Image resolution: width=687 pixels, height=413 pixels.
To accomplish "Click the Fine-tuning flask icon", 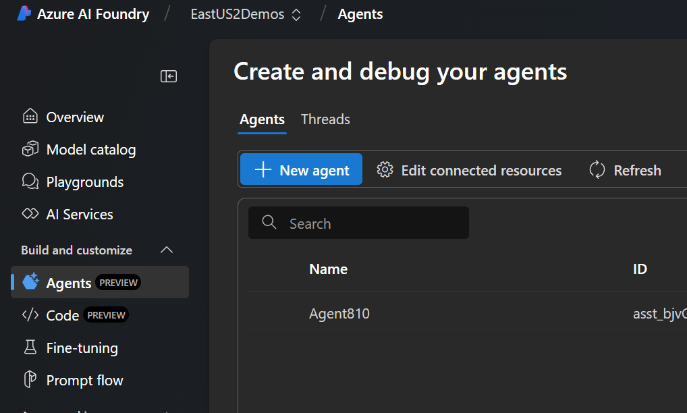I will [x=30, y=348].
